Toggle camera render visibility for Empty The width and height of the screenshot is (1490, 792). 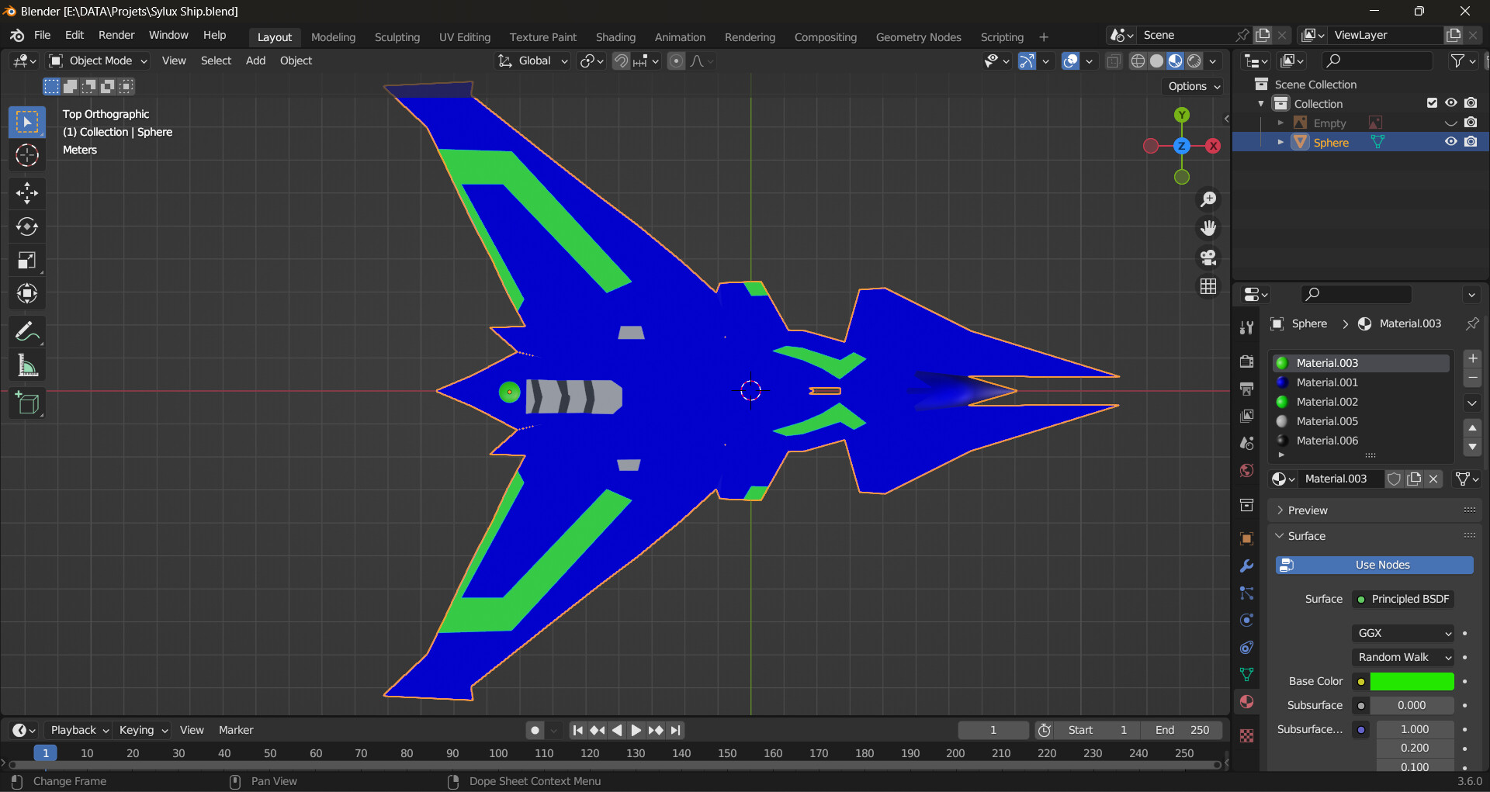tap(1471, 122)
